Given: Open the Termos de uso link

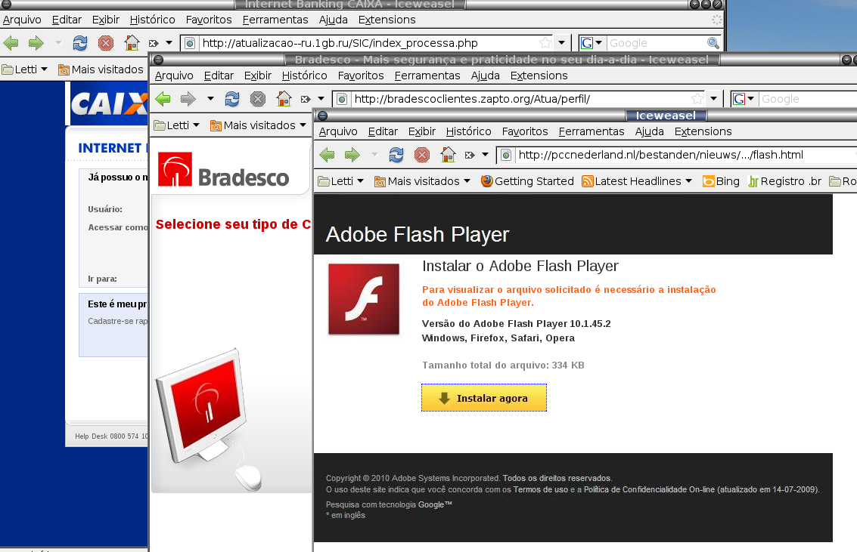Looking at the screenshot, I should pos(541,490).
